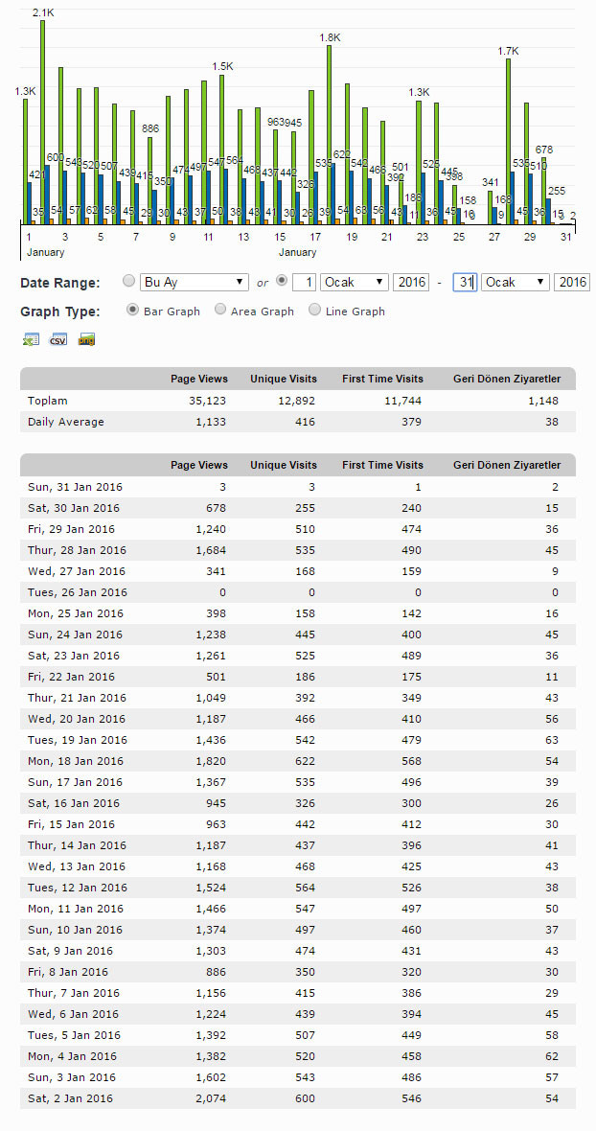Select the preset period radio before Bu Ay
Viewport: 596px width, 1131px height.
[x=128, y=281]
